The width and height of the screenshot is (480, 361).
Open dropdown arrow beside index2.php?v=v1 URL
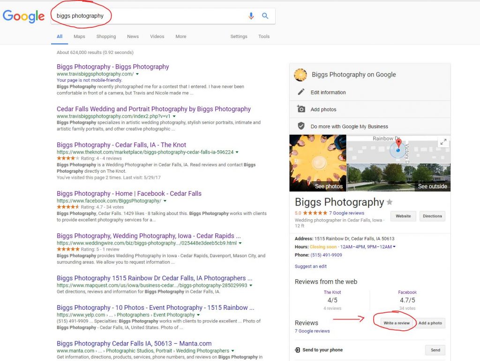[x=174, y=116]
